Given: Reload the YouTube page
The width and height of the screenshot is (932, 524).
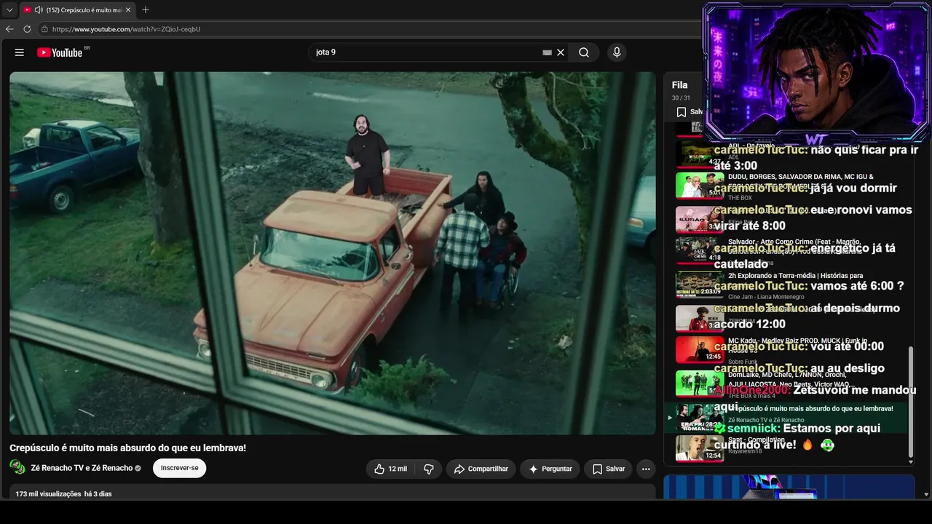Looking at the screenshot, I should pos(27,29).
